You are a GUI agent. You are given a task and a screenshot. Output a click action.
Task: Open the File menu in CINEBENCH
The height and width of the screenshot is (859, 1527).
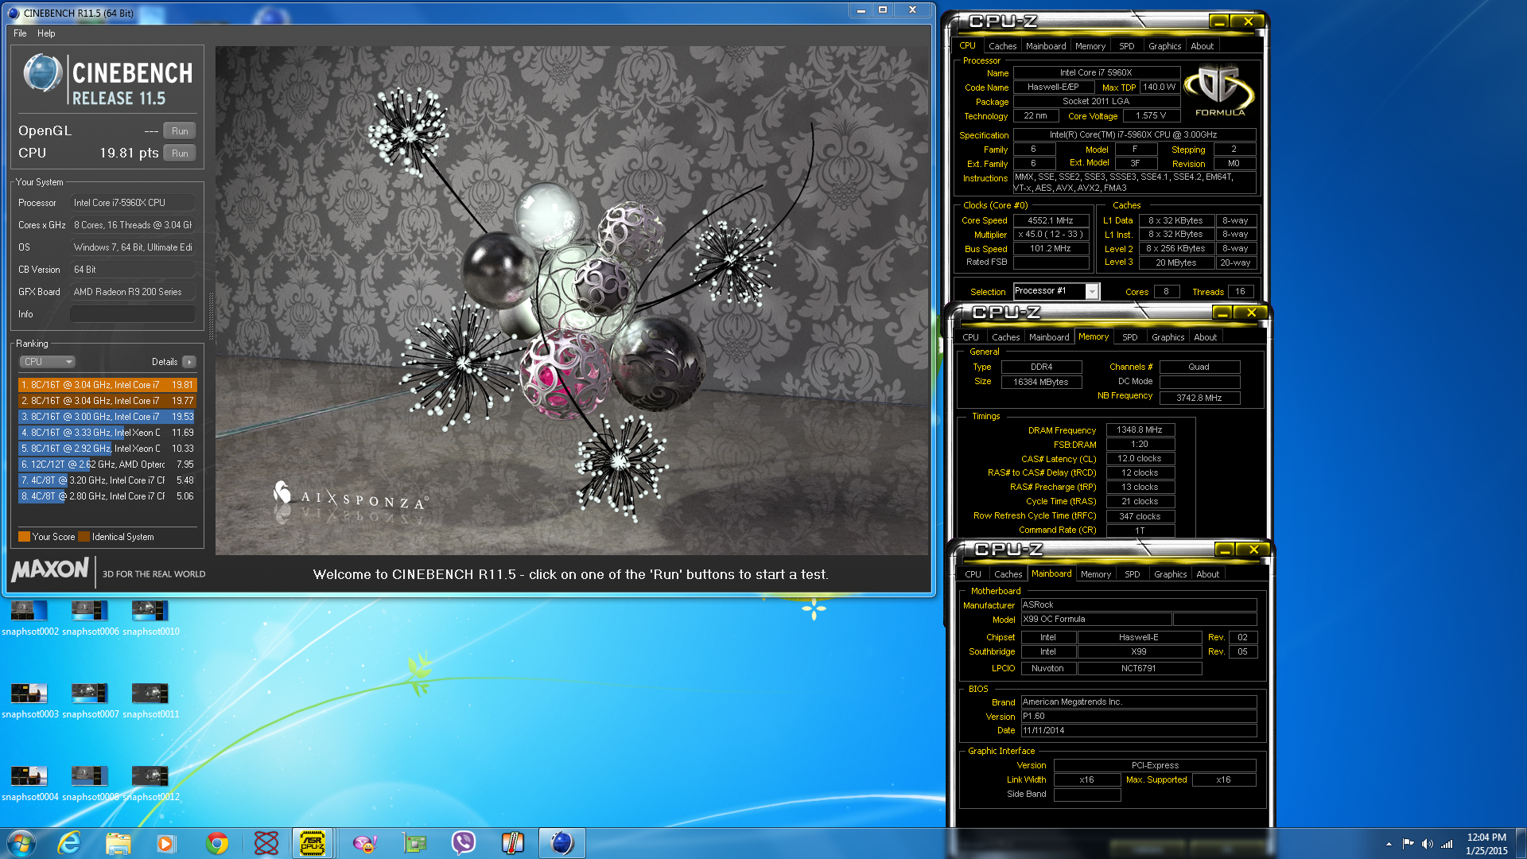coord(20,33)
